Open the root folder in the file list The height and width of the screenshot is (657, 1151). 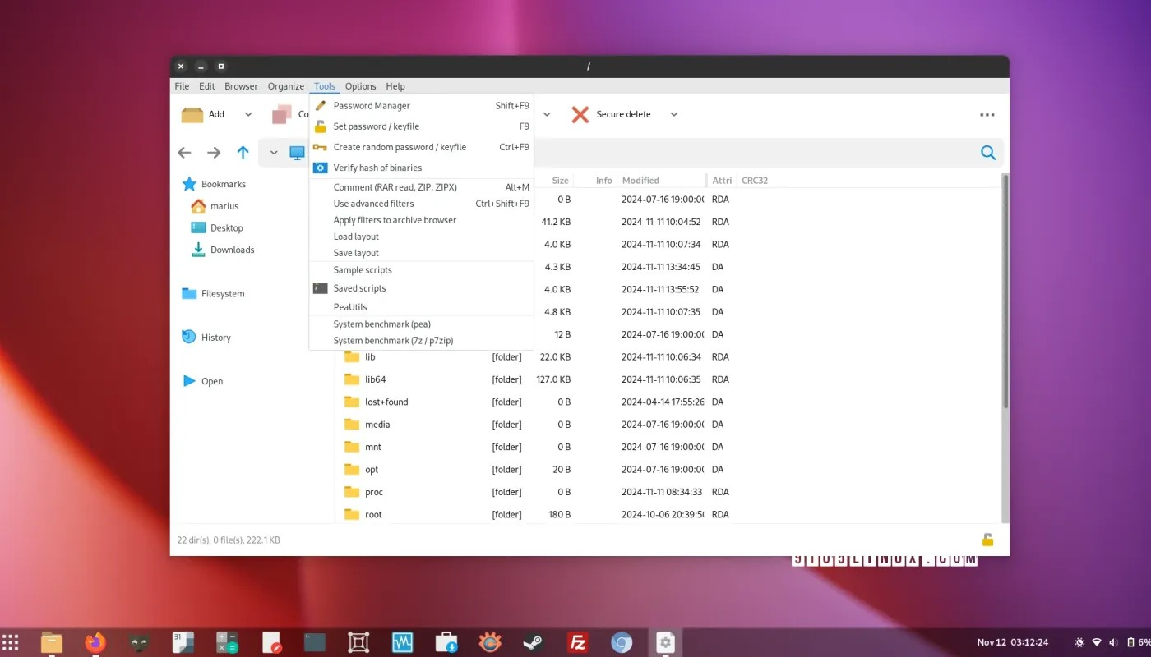(373, 514)
